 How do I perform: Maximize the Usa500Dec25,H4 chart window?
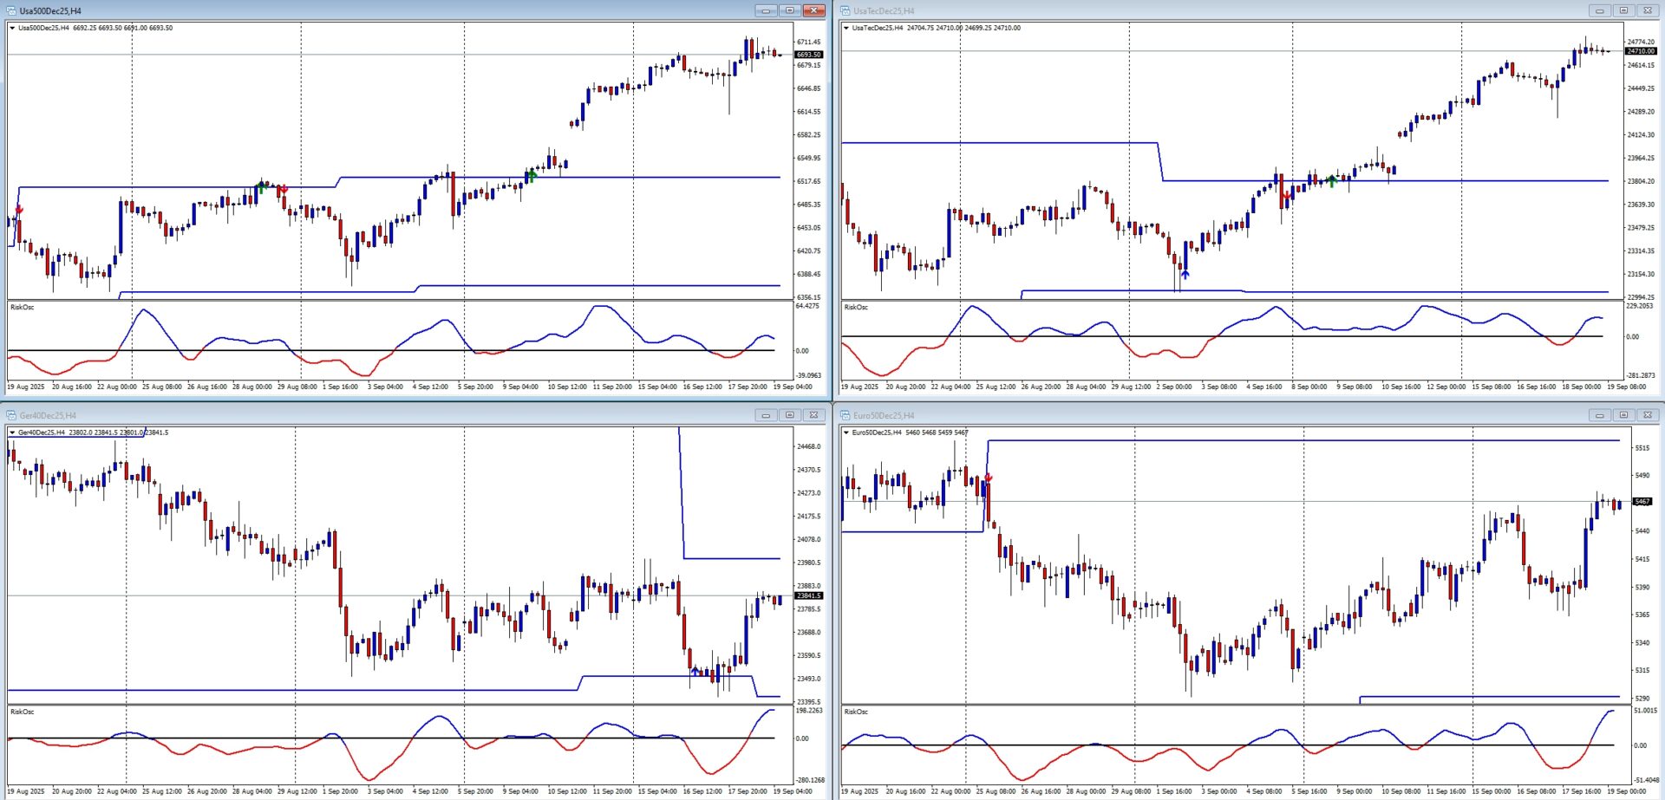789,10
